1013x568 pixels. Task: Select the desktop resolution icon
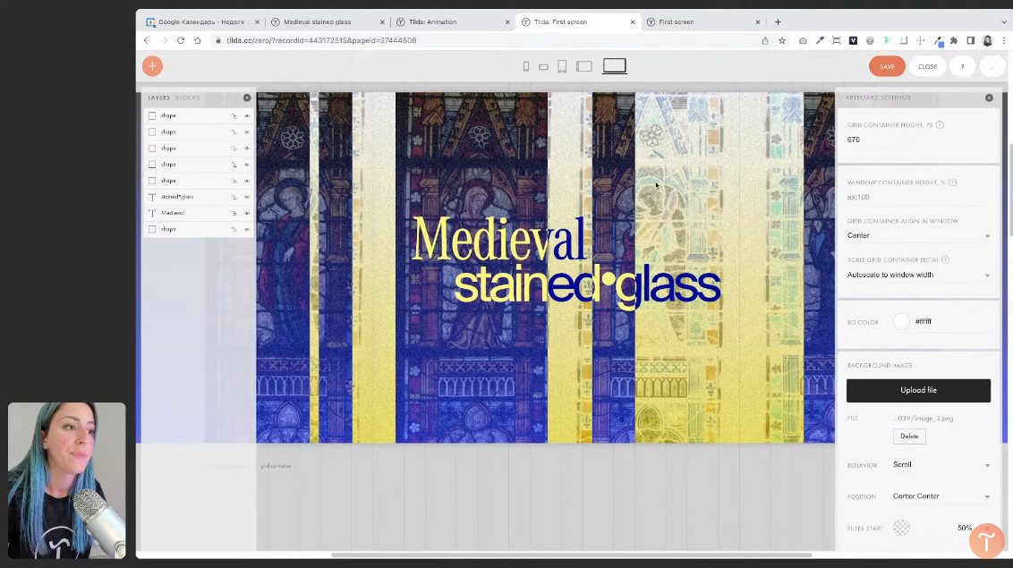615,66
